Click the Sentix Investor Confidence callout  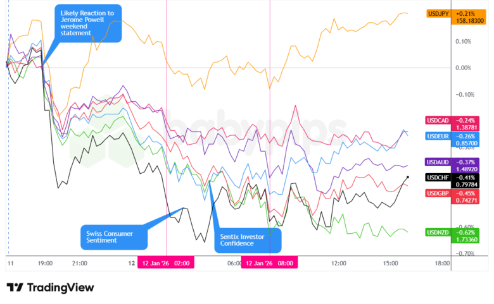(x=248, y=240)
